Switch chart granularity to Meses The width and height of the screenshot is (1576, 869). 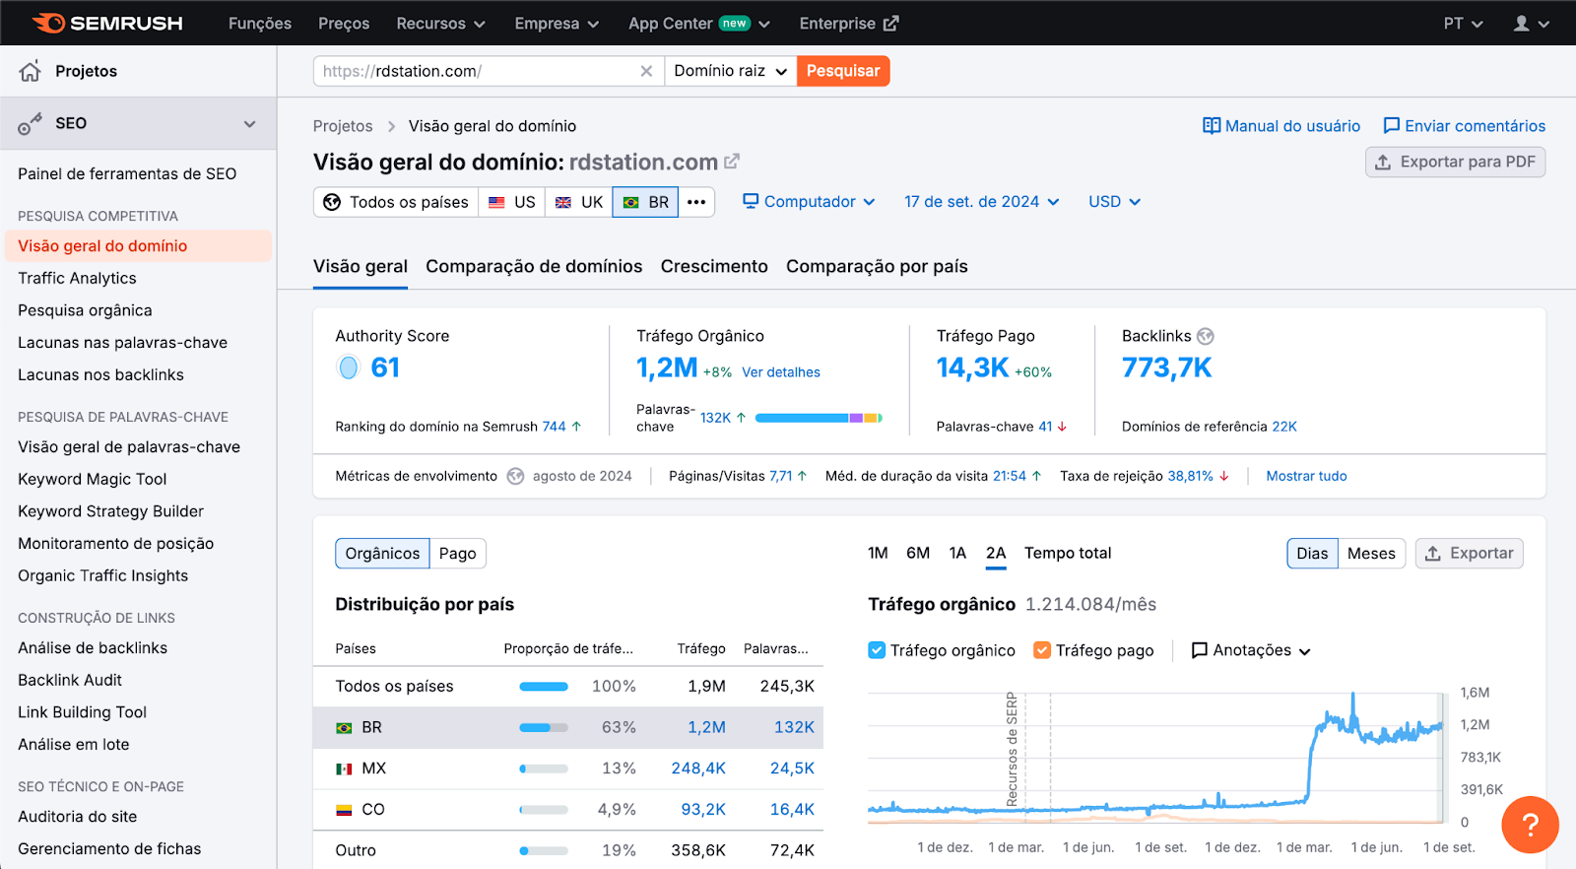tap(1371, 554)
